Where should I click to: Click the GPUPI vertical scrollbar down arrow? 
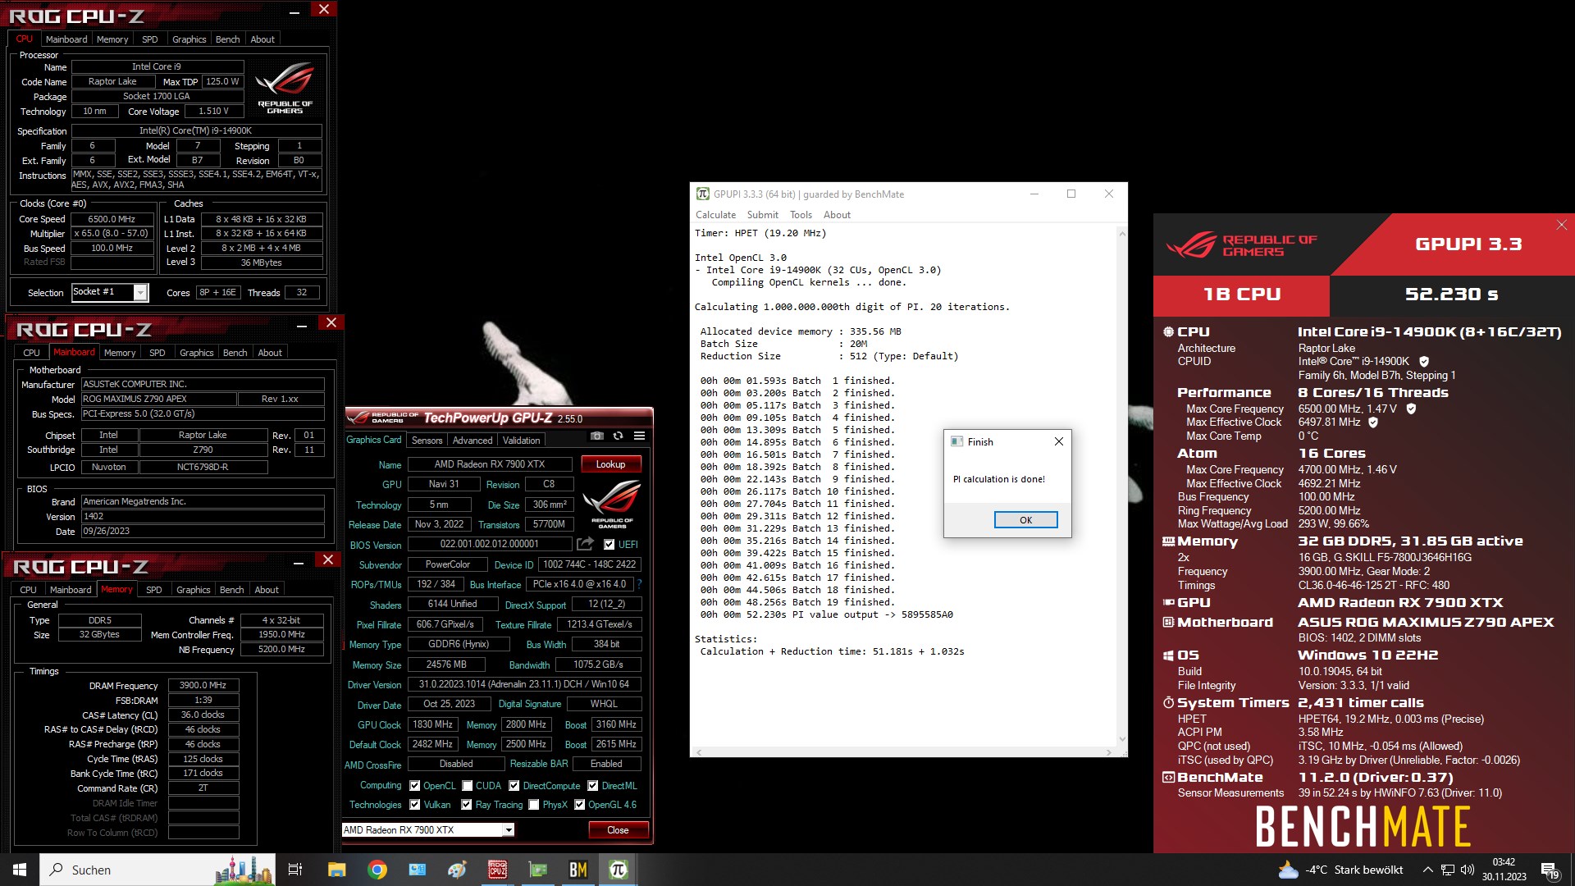(x=1122, y=739)
